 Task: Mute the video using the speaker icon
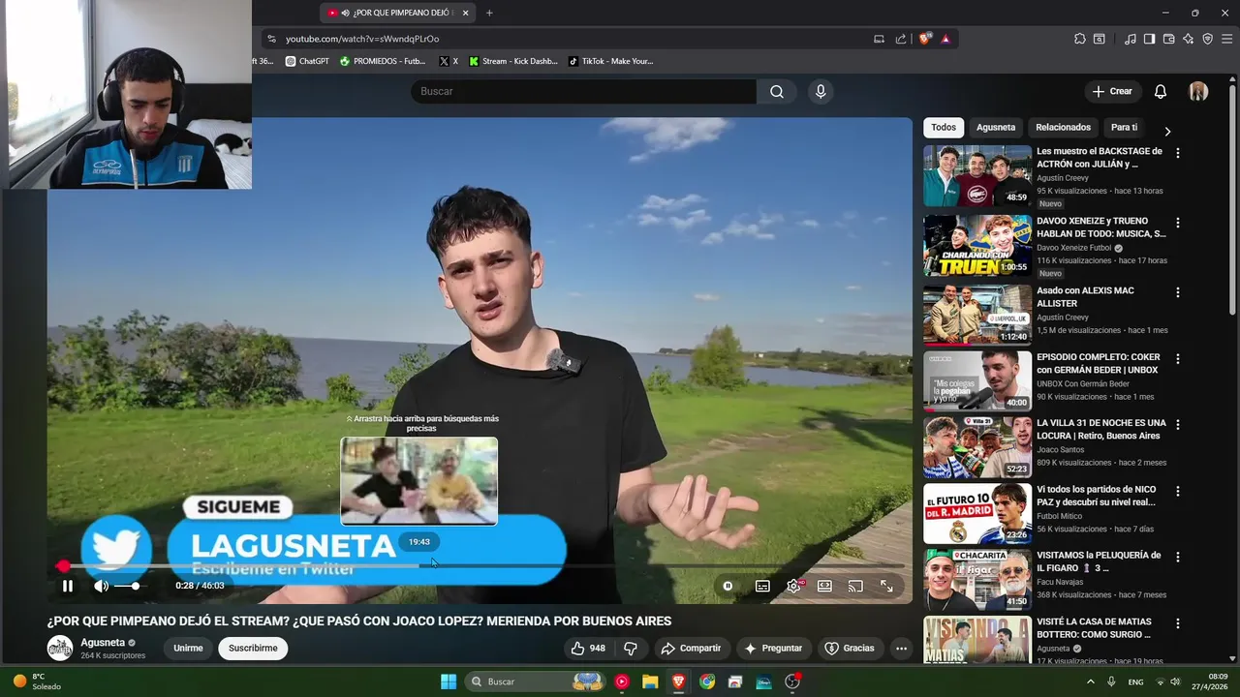[101, 586]
